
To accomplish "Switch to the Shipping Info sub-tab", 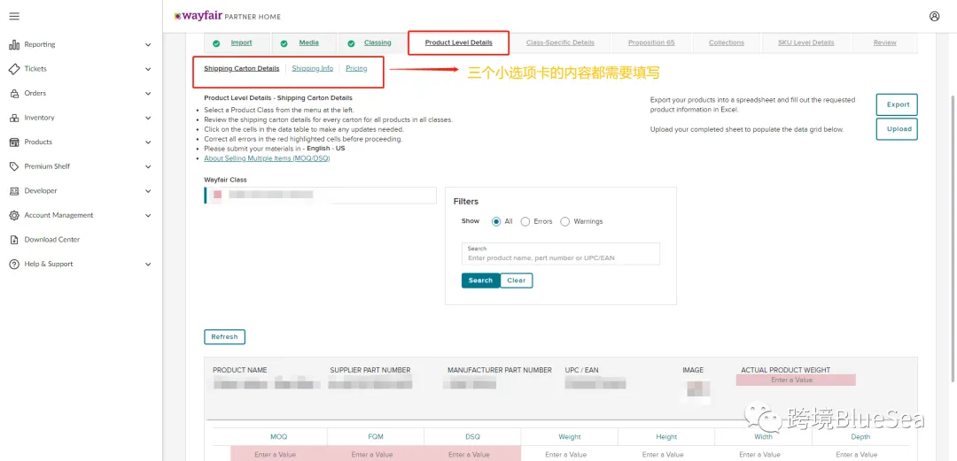I will [x=313, y=68].
